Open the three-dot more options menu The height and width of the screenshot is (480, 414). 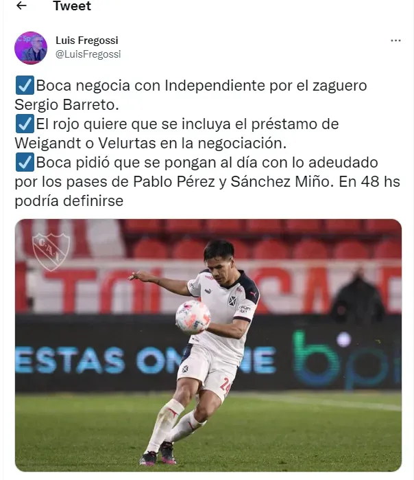click(395, 41)
